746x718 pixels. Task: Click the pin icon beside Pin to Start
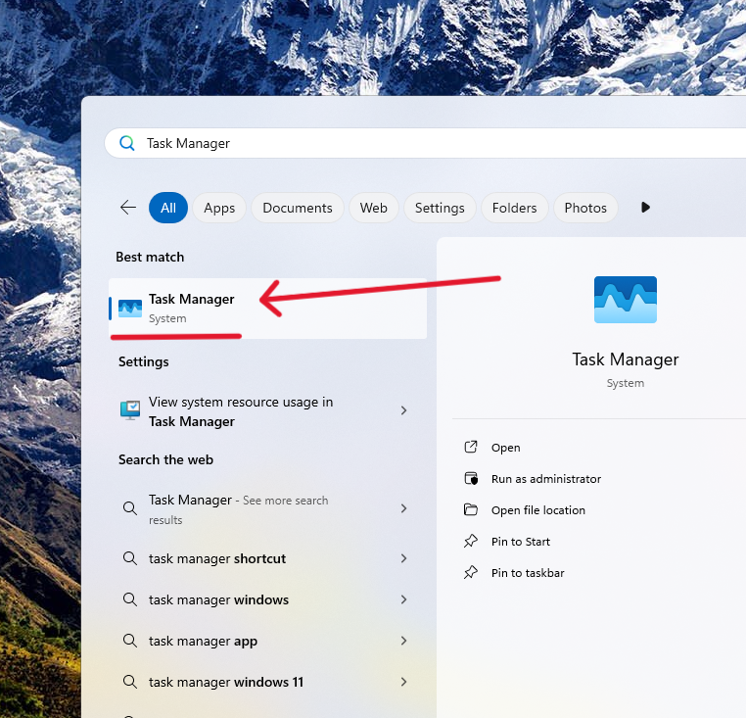471,541
